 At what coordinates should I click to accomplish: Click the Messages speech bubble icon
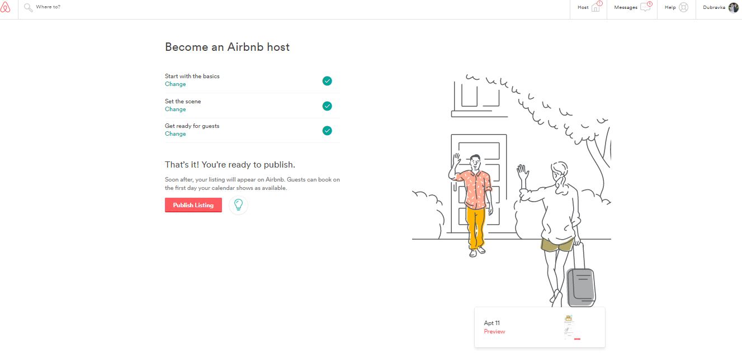645,8
